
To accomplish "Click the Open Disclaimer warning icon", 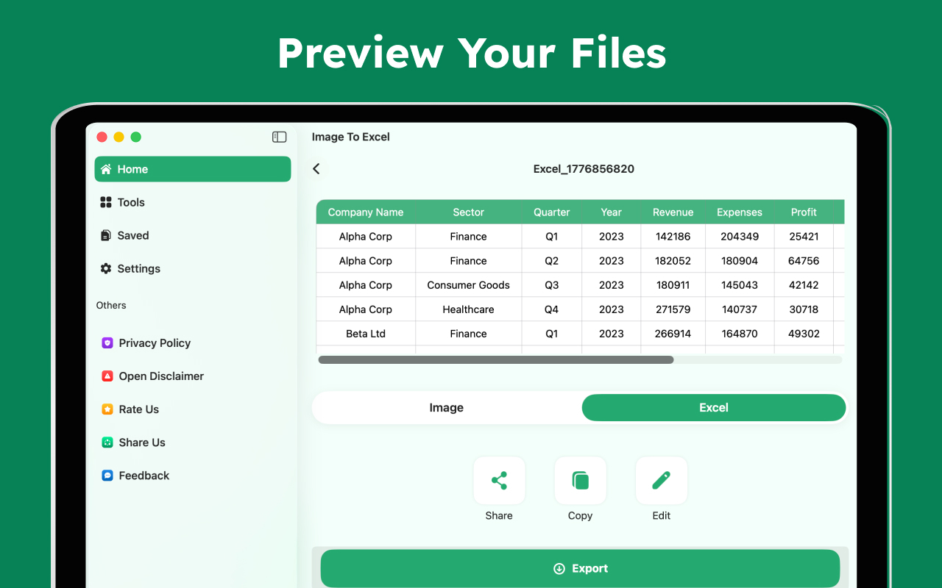I will pos(107,376).
